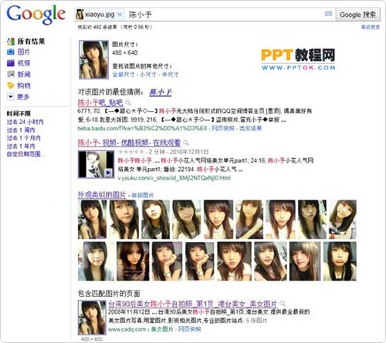Image resolution: width=386 pixels, height=343 pixels.
Task: Open the advanced search link under the search button
Action: coord(371,27)
